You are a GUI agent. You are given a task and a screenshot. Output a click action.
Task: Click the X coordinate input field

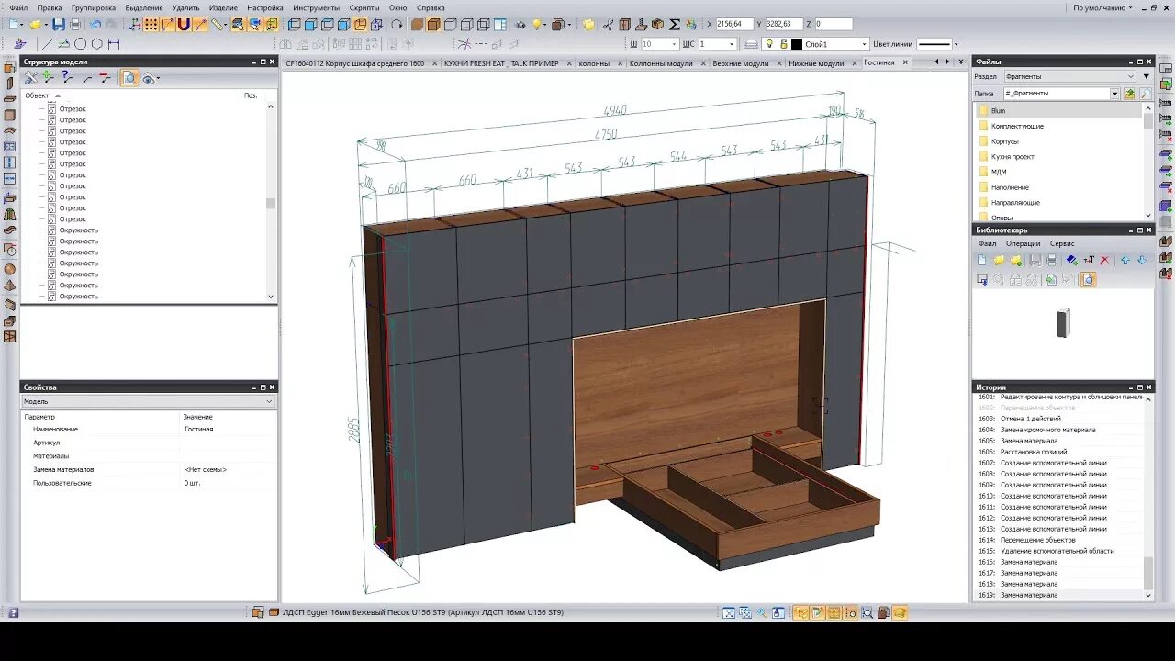(734, 24)
